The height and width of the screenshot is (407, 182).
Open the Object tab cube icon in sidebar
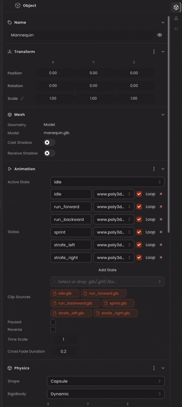pos(176,7)
